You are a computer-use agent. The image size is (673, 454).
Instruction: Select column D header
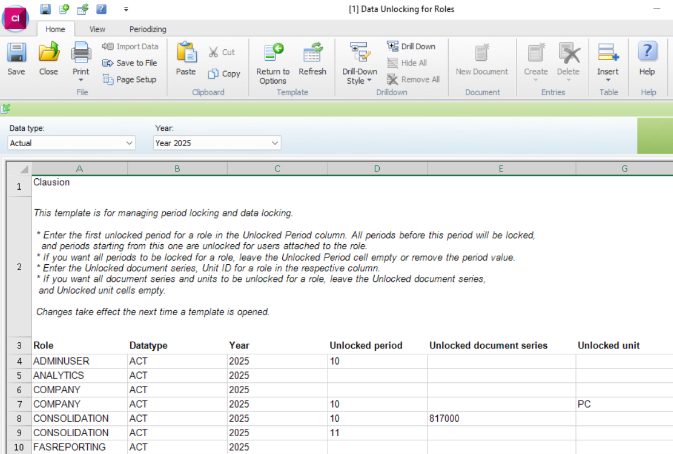[378, 169]
